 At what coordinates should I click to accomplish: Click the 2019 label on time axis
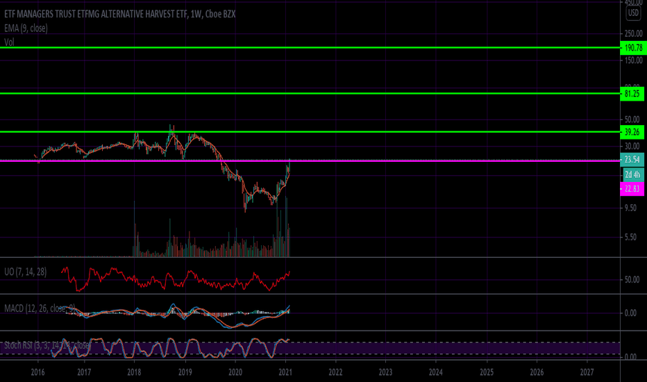click(185, 372)
